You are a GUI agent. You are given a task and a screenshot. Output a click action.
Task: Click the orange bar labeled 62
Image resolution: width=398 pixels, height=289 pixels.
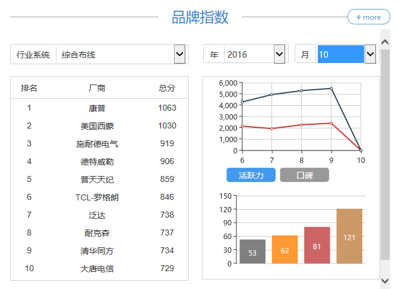pos(285,249)
